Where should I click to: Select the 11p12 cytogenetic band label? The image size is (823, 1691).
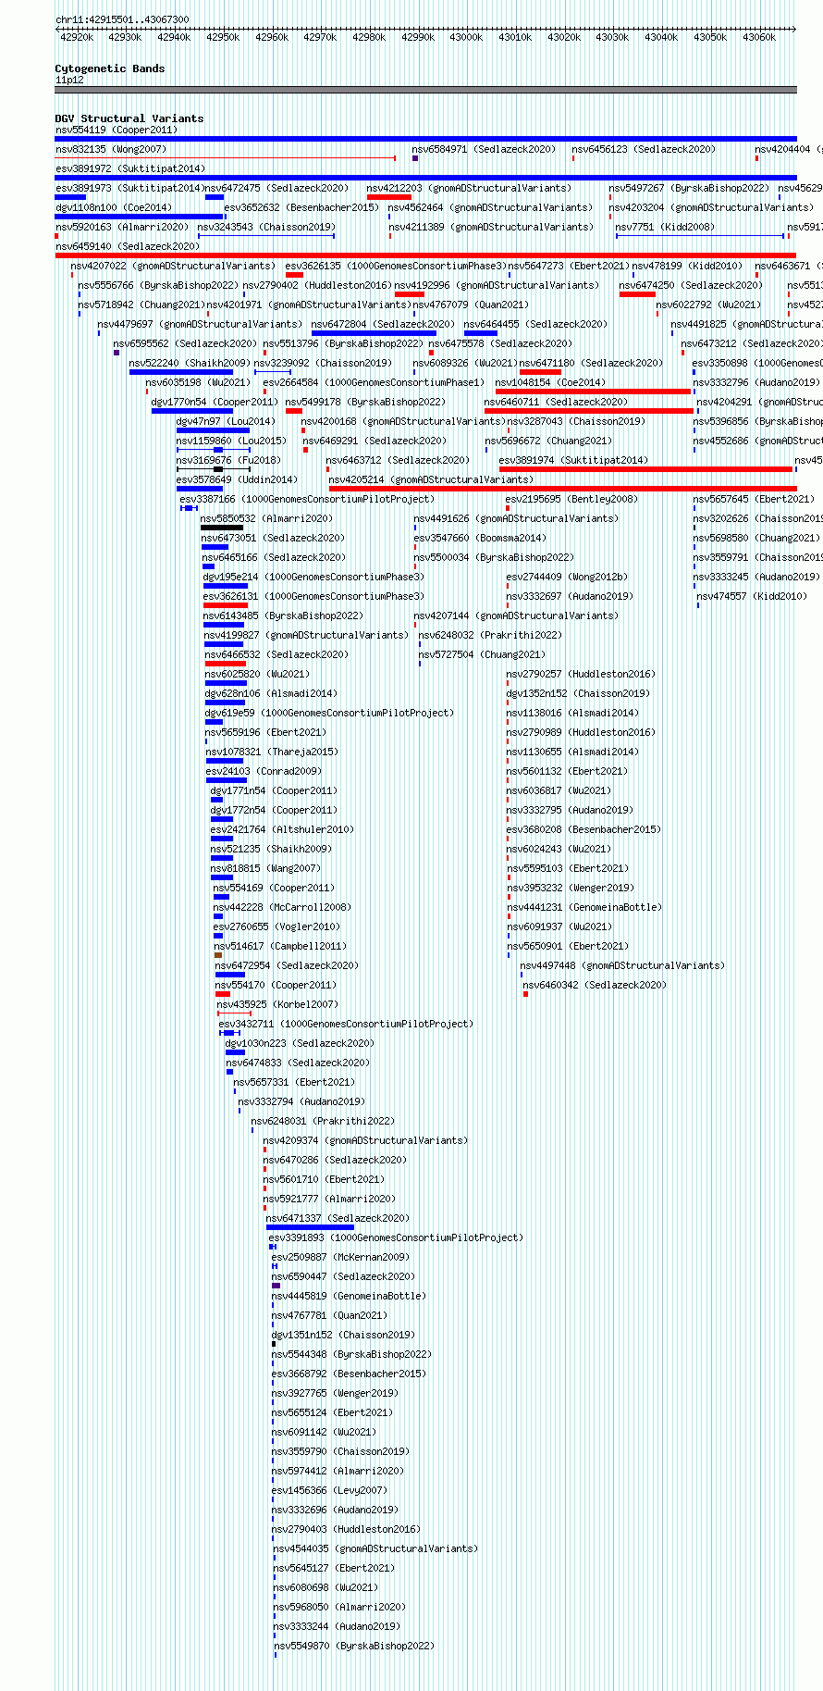(x=68, y=81)
